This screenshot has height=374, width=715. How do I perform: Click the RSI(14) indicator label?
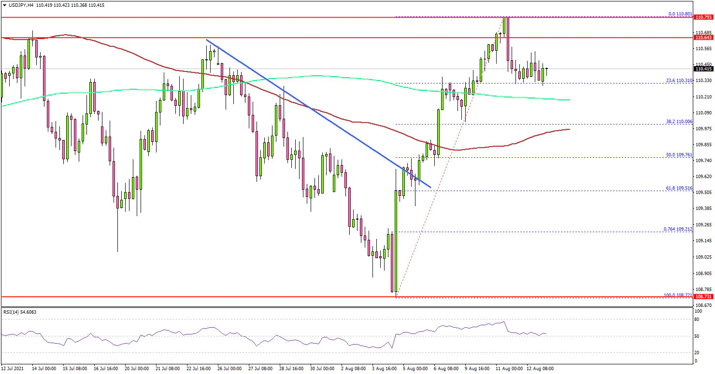pos(19,312)
